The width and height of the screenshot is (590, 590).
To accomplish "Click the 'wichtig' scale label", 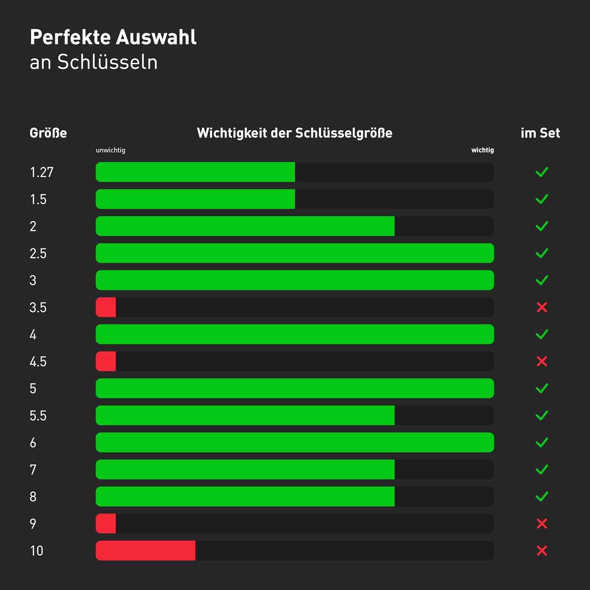I will [482, 150].
